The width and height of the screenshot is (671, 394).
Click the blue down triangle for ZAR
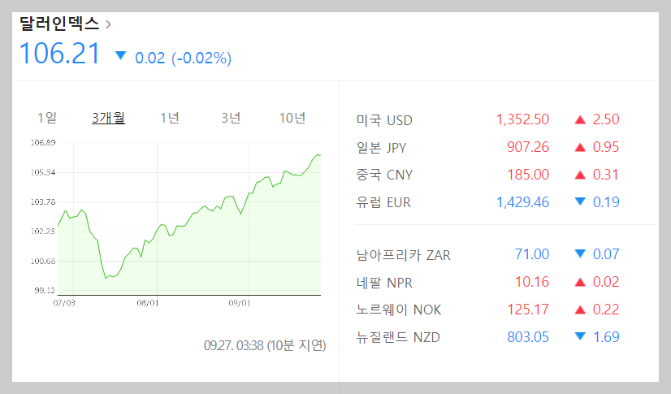(580, 254)
